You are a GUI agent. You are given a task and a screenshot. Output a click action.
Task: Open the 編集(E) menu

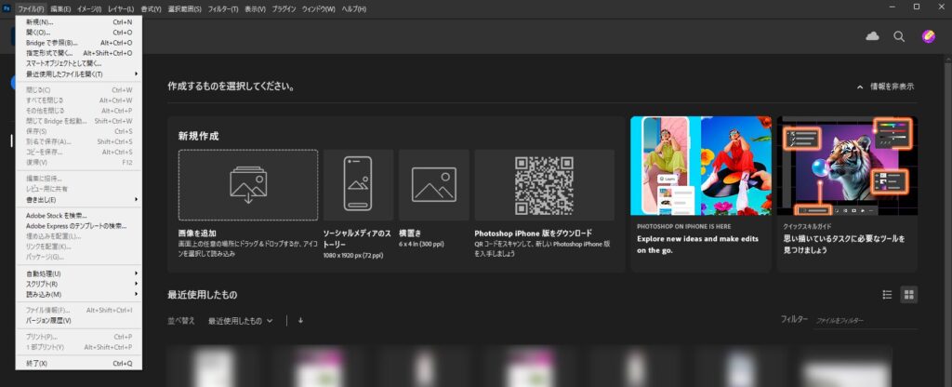pyautogui.click(x=60, y=9)
